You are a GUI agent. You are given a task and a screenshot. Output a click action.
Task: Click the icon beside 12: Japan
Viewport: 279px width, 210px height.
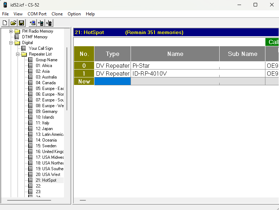click(x=31, y=129)
